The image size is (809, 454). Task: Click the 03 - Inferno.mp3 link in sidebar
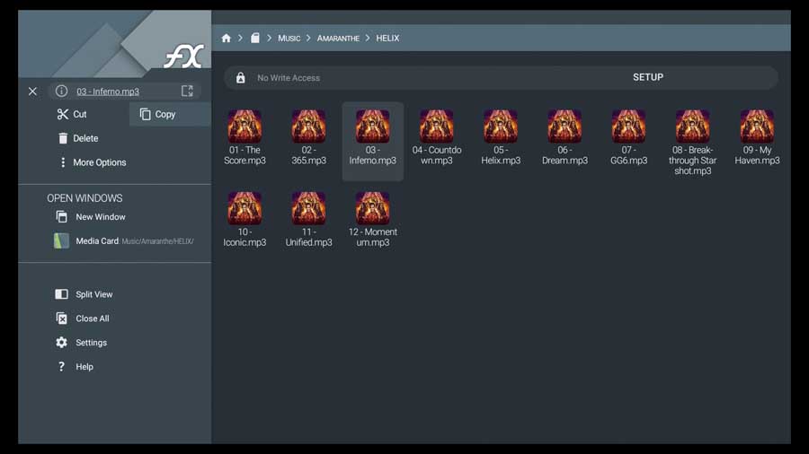pos(108,92)
